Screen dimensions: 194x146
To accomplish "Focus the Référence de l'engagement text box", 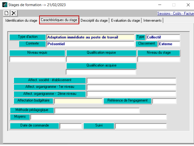I will [x=164, y=101].
